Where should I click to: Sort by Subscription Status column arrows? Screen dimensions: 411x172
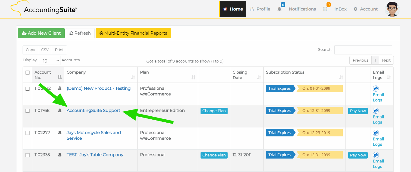click(x=341, y=77)
